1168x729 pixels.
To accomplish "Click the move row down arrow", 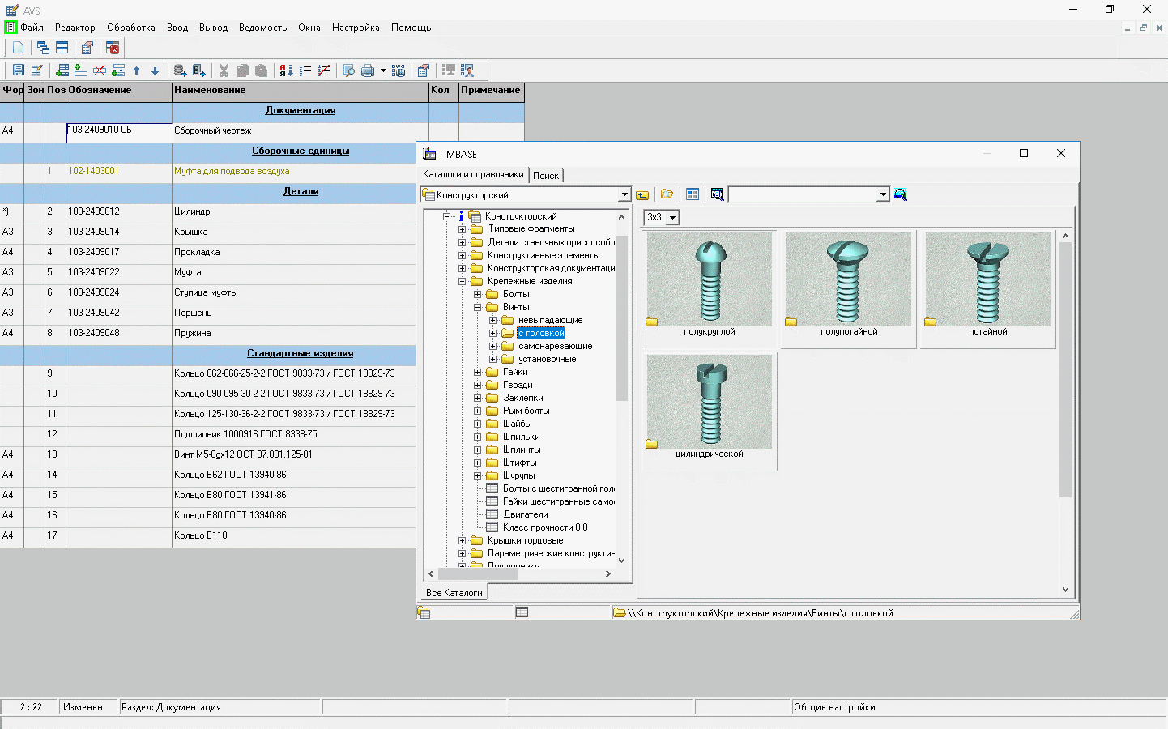I will click(155, 70).
